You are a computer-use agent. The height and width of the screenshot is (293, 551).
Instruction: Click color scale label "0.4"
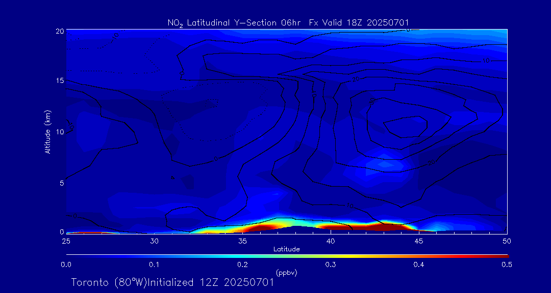click(418, 265)
